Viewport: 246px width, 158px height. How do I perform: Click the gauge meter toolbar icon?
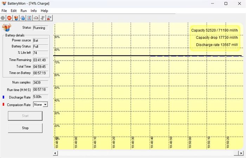(36, 18)
